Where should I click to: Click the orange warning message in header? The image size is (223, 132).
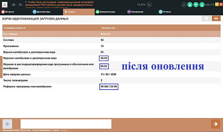pos(59,4)
